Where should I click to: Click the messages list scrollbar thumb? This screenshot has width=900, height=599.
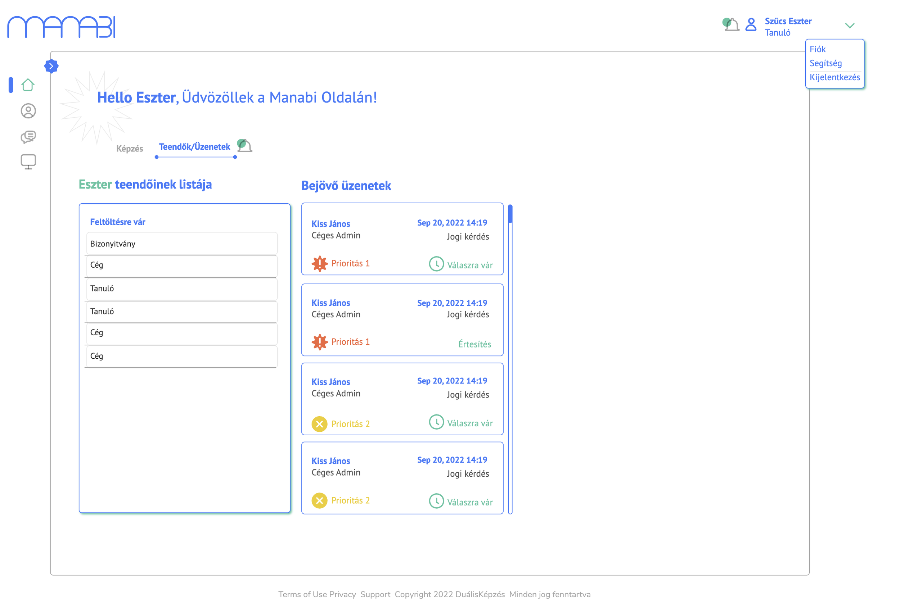point(510,214)
